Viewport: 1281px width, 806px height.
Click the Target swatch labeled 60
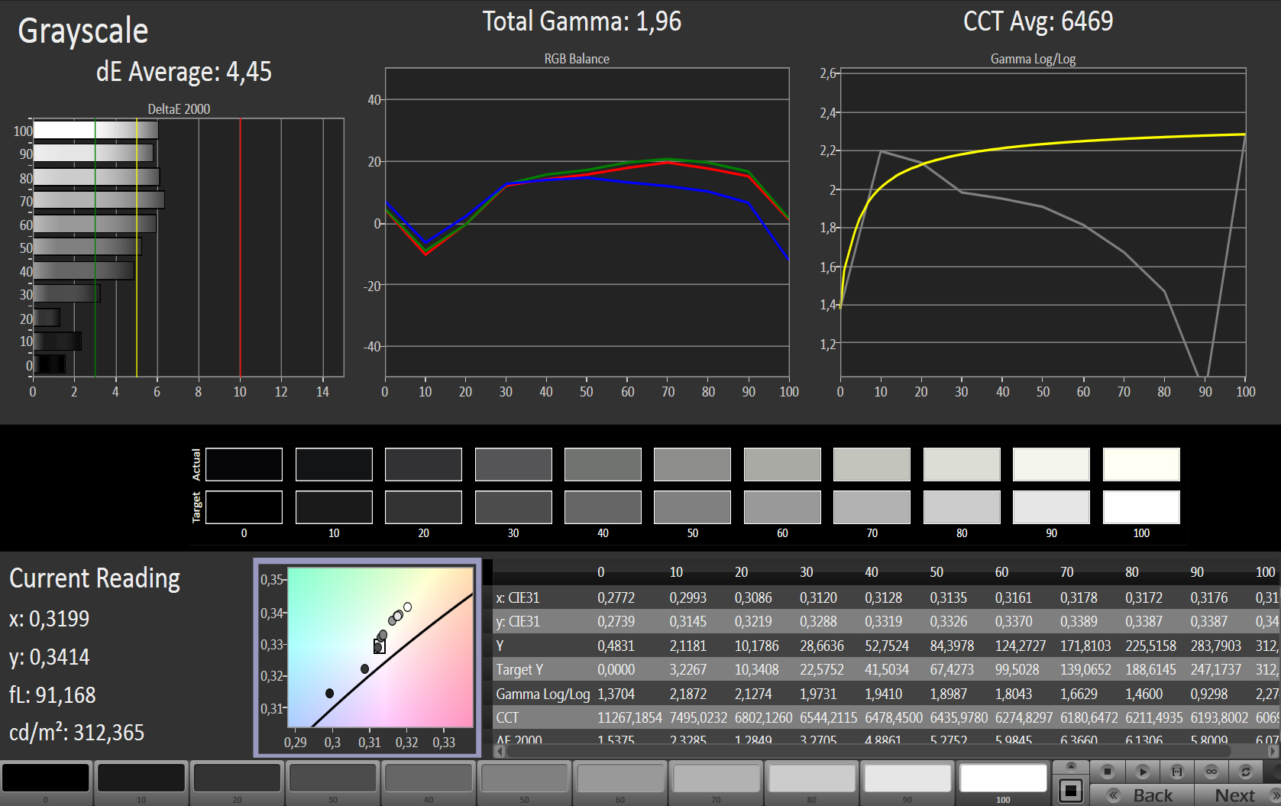(782, 507)
